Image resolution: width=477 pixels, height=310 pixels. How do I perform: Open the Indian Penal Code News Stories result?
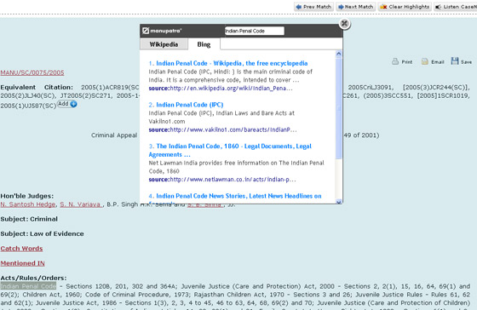pyautogui.click(x=238, y=196)
